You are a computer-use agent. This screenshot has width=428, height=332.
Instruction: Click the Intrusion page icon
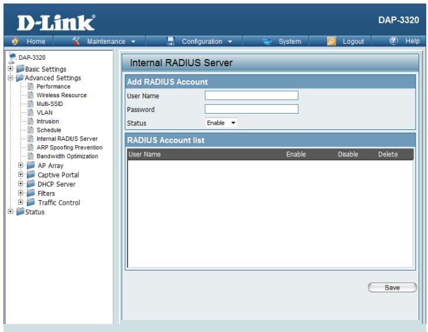(x=30, y=121)
